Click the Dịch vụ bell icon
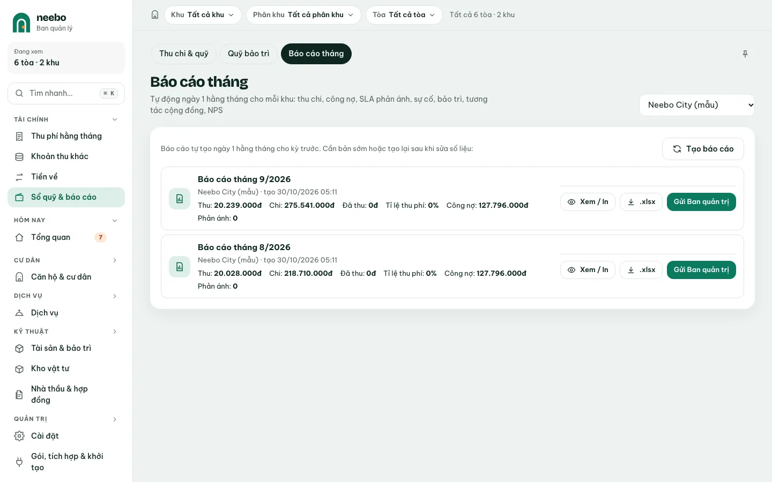Screen dimensions: 772x482 pos(19,313)
